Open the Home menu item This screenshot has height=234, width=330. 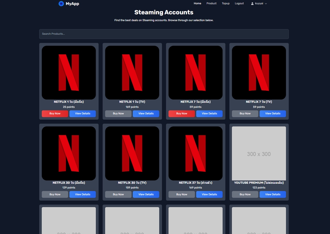(197, 3)
